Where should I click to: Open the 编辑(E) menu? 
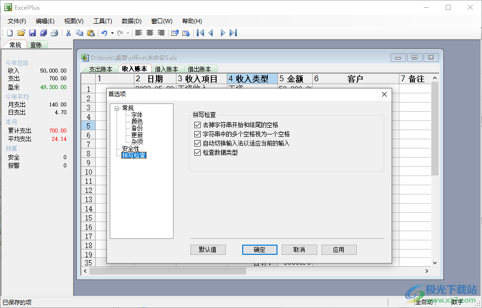tap(45, 21)
